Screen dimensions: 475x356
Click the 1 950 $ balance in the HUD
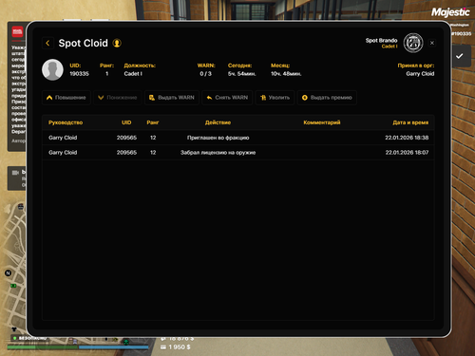180,347
